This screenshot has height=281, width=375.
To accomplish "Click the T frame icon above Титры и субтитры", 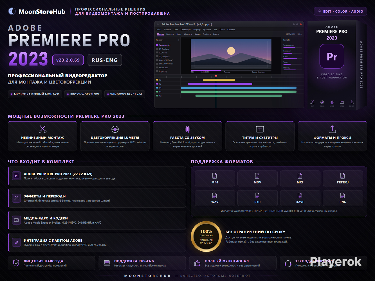I will pyautogui.click(x=260, y=129).
